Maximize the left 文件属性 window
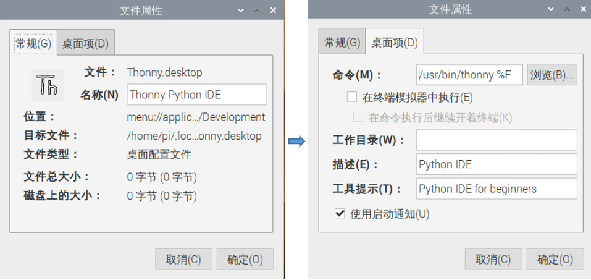 pyautogui.click(x=257, y=10)
